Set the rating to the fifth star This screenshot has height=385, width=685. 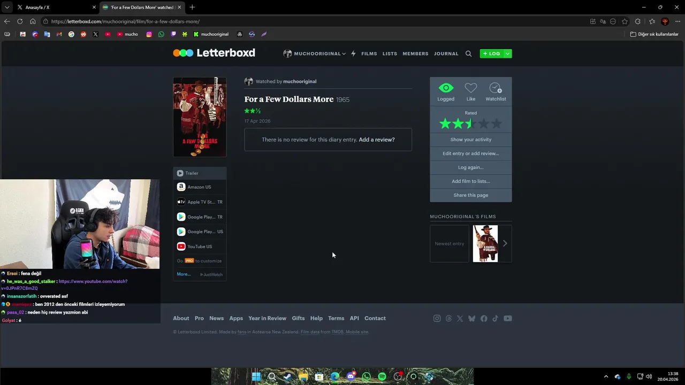point(497,124)
